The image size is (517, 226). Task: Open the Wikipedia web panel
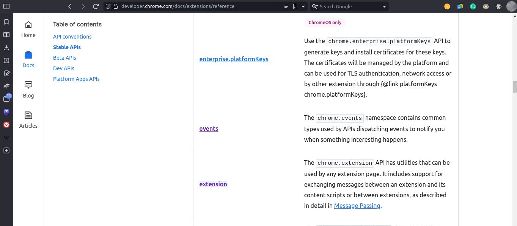[6, 137]
